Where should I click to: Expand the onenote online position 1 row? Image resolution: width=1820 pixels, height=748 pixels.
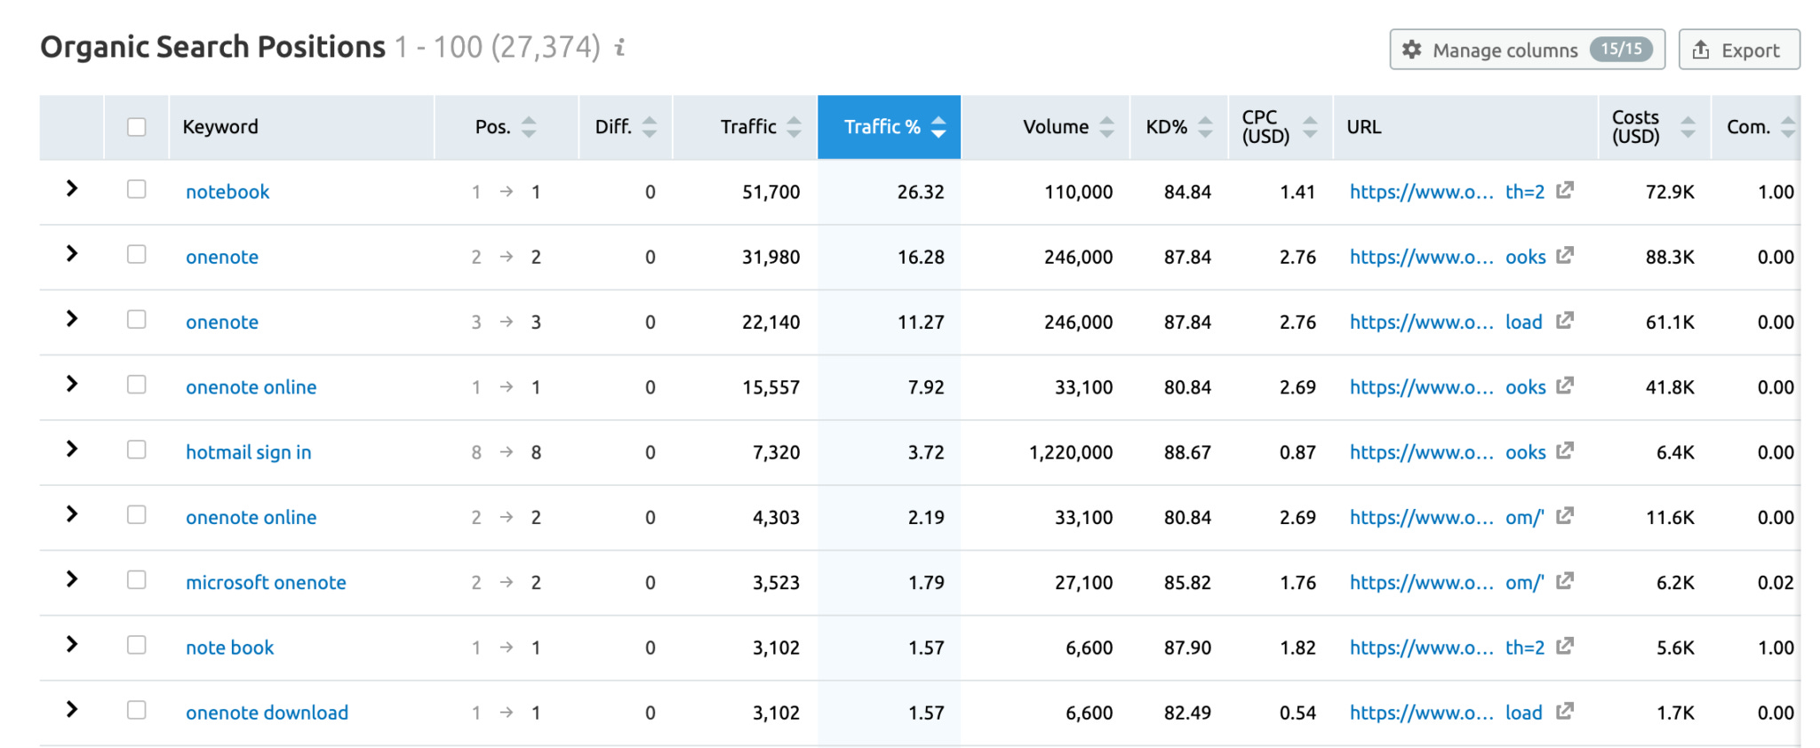[x=72, y=384]
